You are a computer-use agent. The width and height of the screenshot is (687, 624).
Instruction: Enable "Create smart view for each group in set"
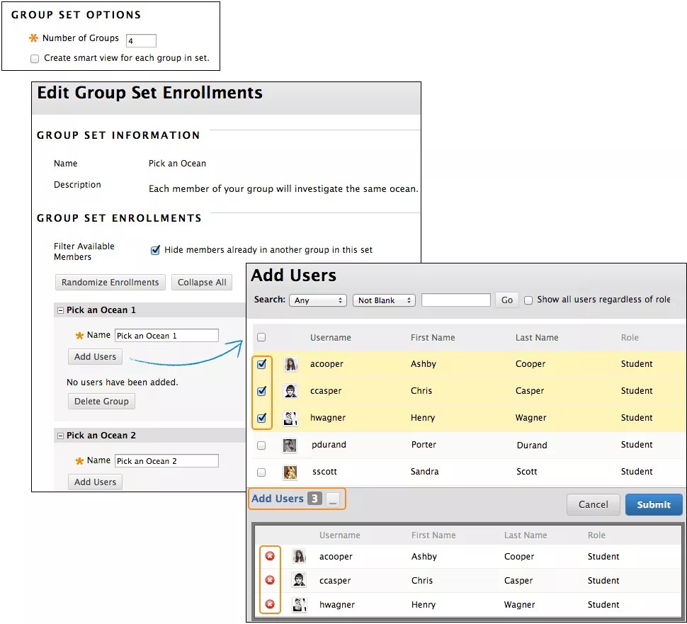tap(35, 58)
